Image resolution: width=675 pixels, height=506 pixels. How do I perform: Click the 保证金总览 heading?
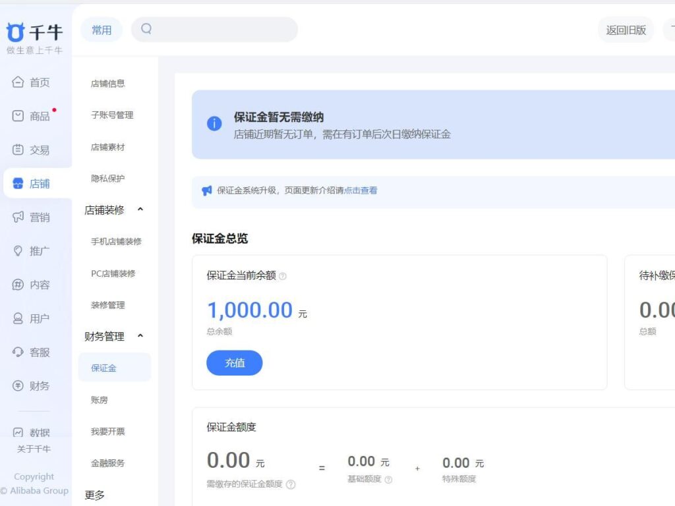(x=220, y=239)
